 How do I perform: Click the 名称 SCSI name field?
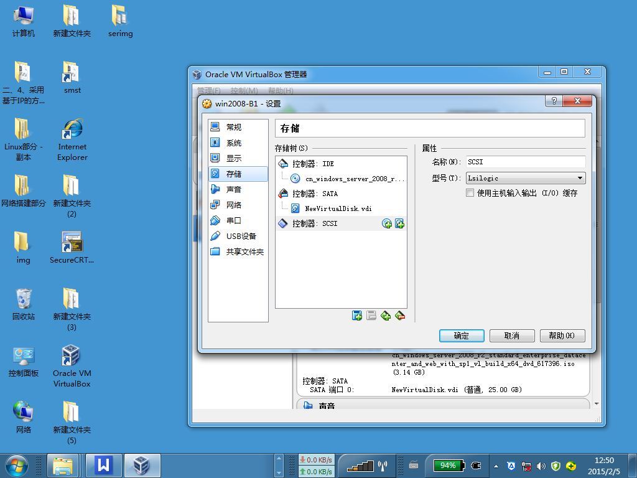point(525,162)
